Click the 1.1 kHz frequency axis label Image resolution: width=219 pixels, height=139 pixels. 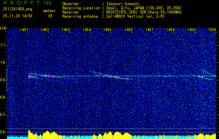tap(3, 45)
